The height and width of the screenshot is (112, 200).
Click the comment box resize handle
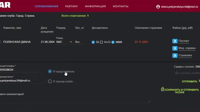tap(149, 101)
